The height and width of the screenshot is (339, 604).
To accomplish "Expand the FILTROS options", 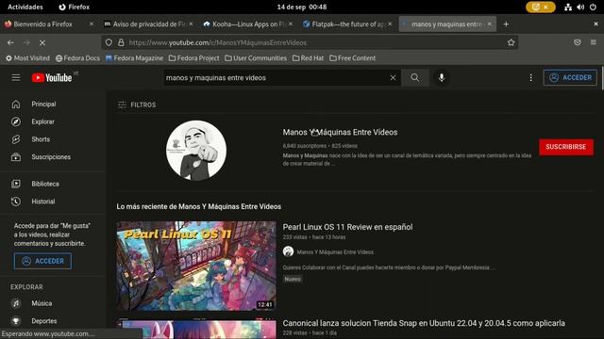I will click(x=137, y=105).
